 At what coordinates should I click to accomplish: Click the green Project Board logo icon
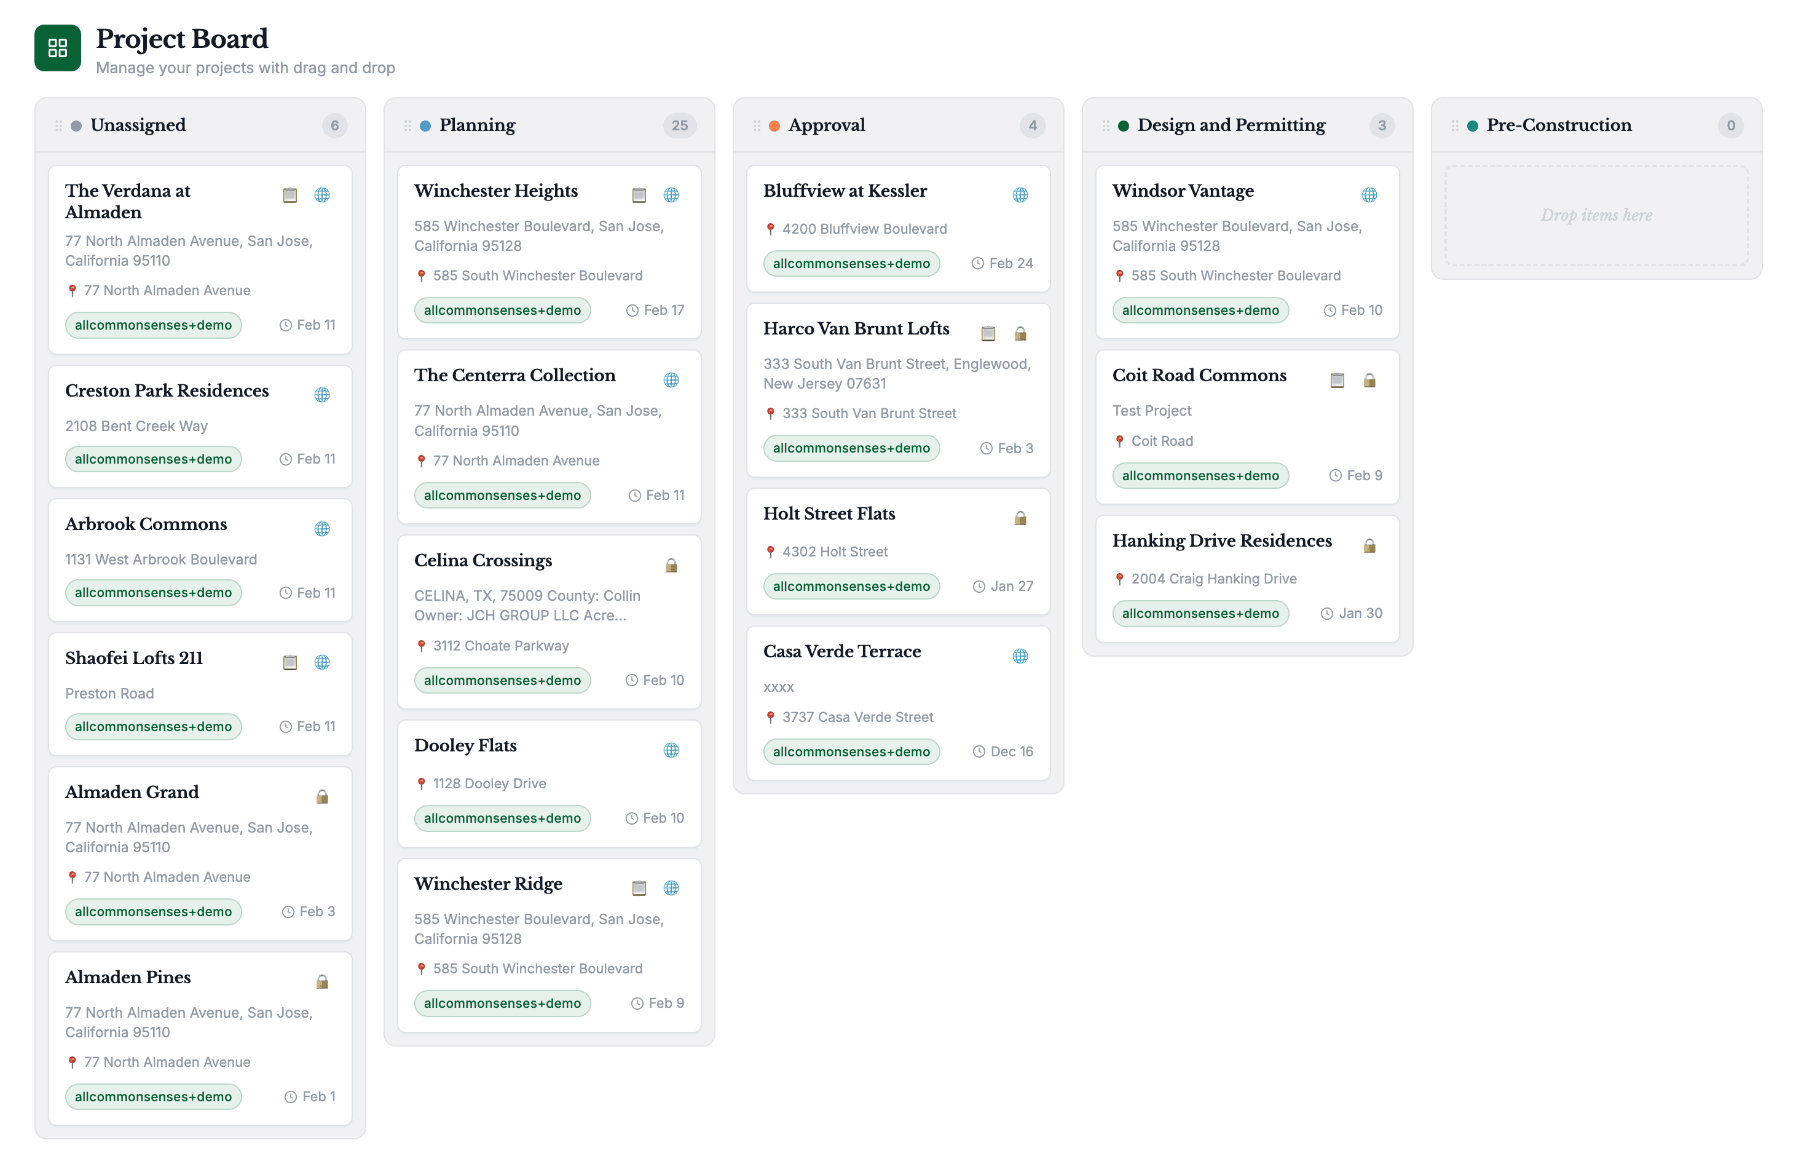coord(57,49)
